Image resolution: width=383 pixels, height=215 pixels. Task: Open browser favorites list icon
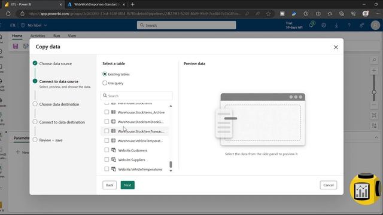[330, 14]
